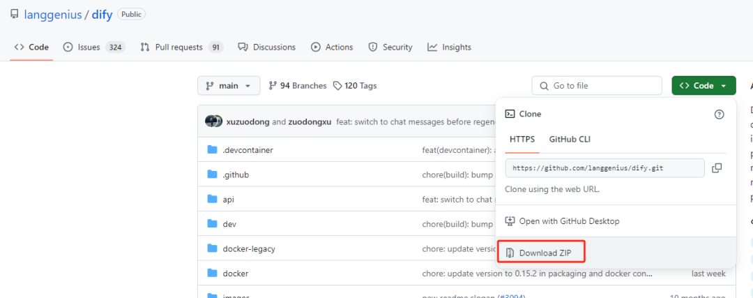Image resolution: width=753 pixels, height=298 pixels.
Task: Click the folder icon for docker-legacy
Action: tap(212, 248)
